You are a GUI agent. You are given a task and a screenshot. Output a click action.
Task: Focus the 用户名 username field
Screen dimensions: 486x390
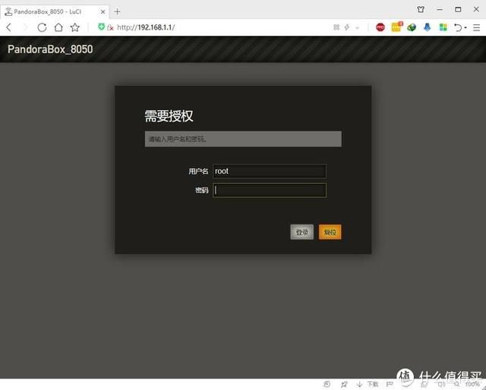click(x=270, y=171)
